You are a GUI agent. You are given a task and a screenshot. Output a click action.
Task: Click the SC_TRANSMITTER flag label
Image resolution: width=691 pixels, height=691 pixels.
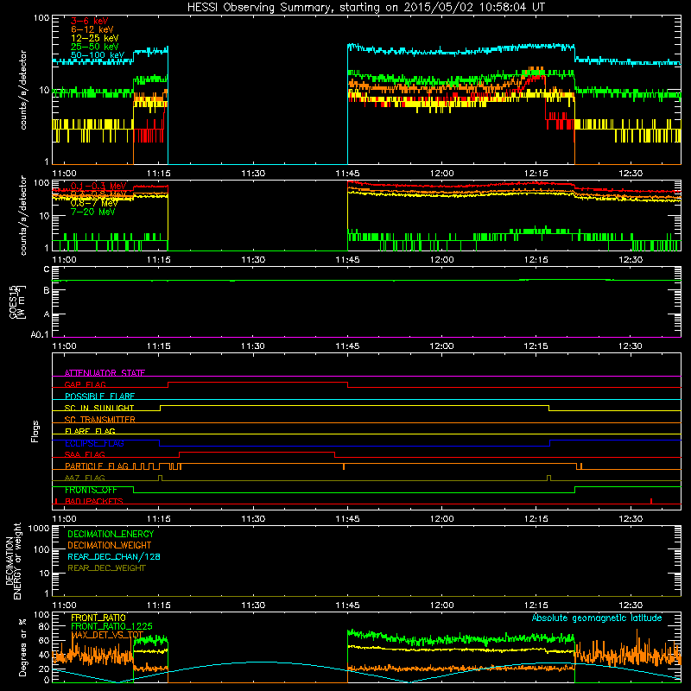99,420
